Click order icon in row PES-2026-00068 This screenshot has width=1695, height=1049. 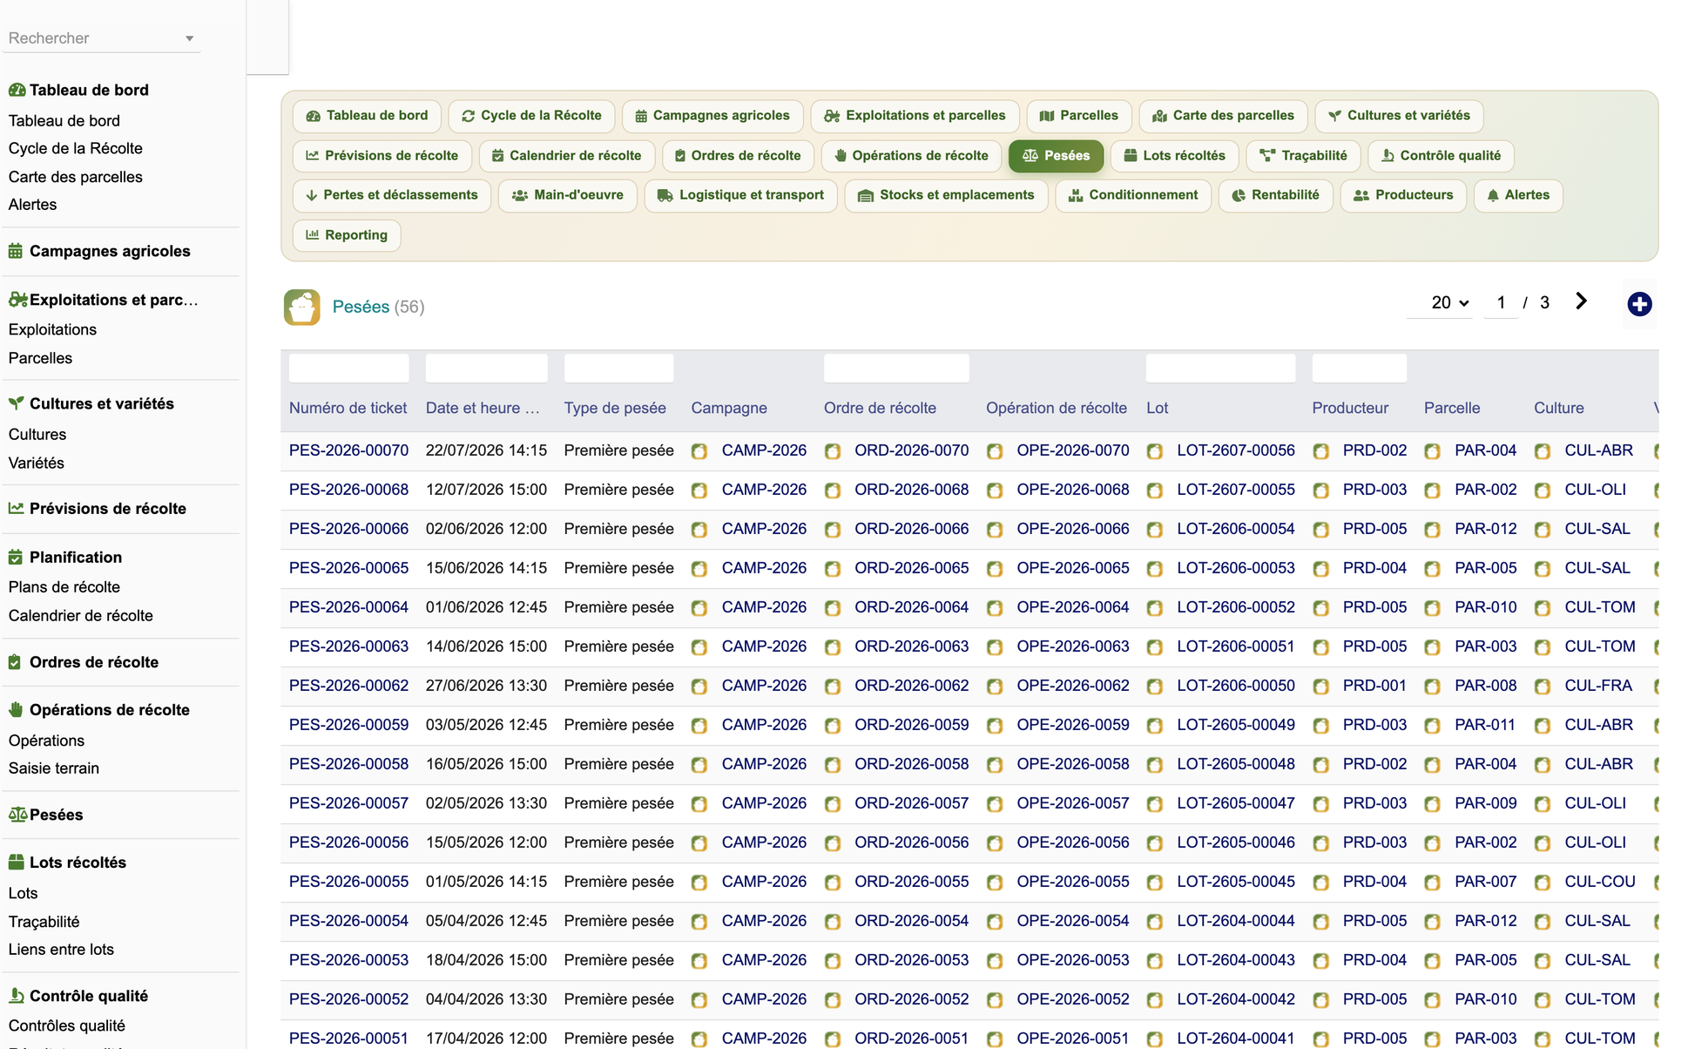(833, 491)
